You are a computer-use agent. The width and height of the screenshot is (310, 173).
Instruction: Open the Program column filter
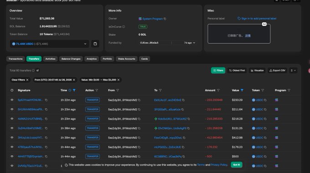(x=289, y=90)
